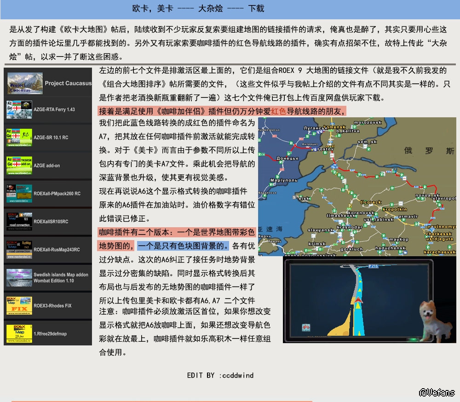The width and height of the screenshot is (460, 402).
Task: Click the blue highlighted 一个是只有色块图背景的 text
Action: point(183,245)
